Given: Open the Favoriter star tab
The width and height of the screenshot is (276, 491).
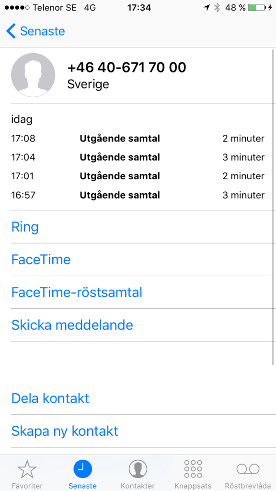Looking at the screenshot, I should [x=27, y=469].
